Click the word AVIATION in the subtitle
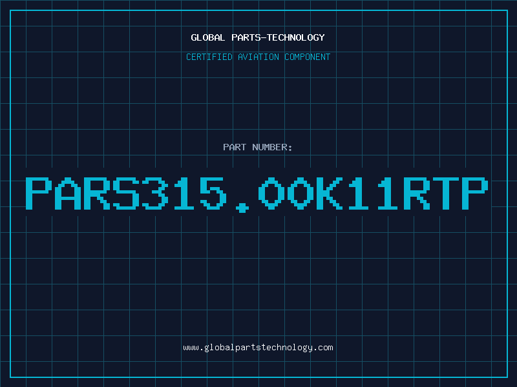This screenshot has height=387, width=517. pos(258,57)
